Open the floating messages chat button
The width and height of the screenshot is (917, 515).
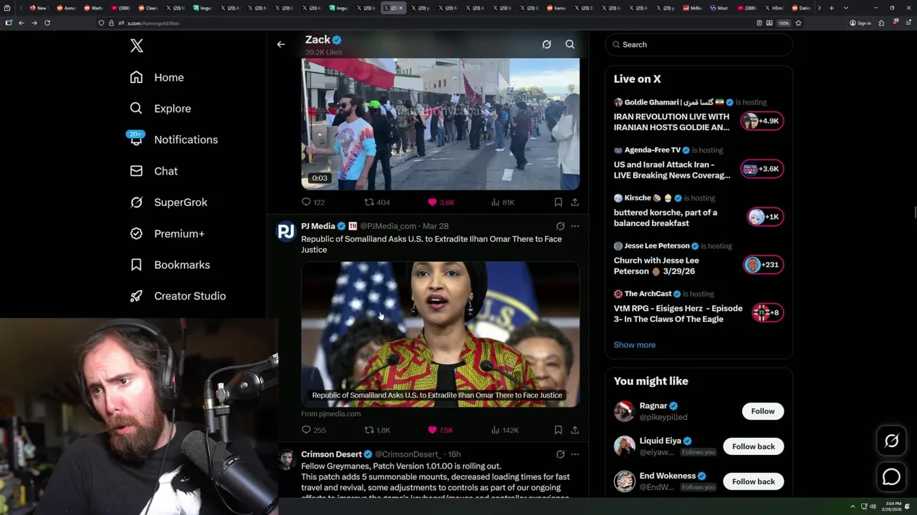pyautogui.click(x=891, y=476)
